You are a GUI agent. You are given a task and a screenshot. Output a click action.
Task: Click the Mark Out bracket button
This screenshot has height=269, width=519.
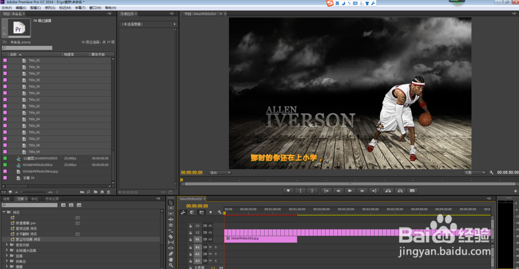(x=312, y=191)
